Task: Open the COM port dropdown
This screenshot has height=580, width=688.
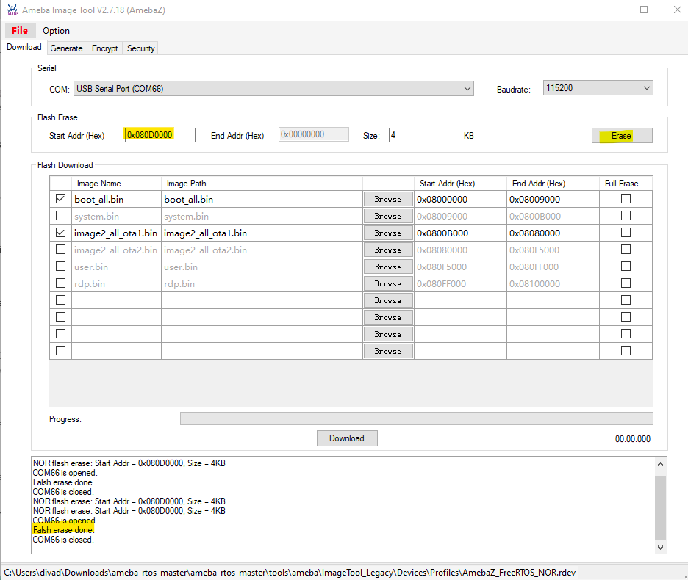Action: [x=273, y=89]
